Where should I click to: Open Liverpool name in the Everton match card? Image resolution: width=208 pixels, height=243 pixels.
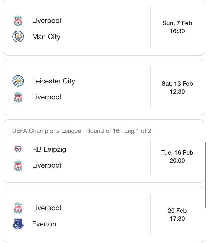tap(46, 208)
